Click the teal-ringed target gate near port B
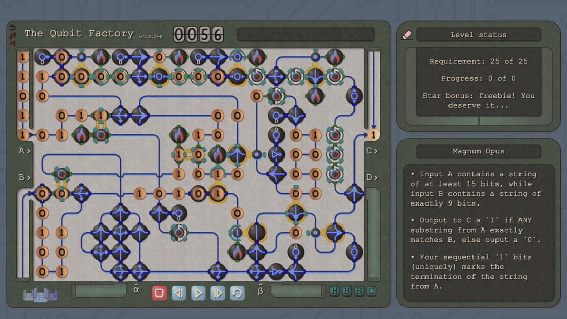 (62, 174)
